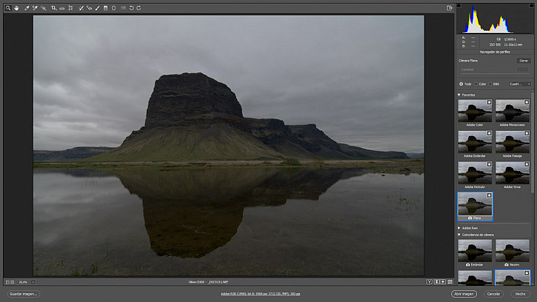Viewport: 537px width, 302px height.
Task: Toggle favorite star on Adobe Vivos
Action: 526,165
